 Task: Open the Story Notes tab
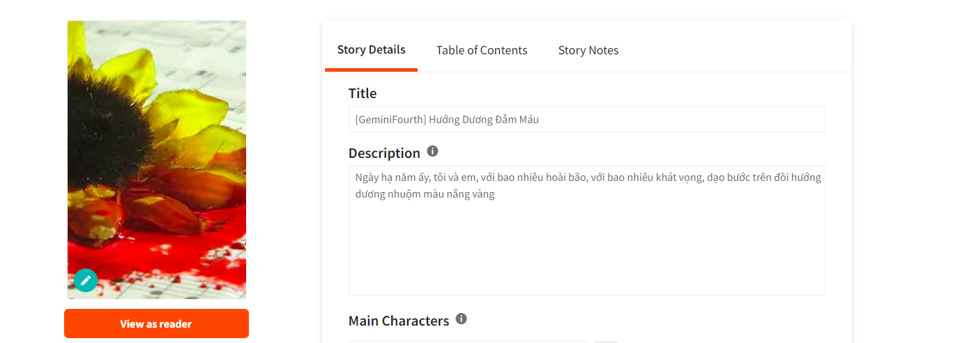click(x=588, y=50)
